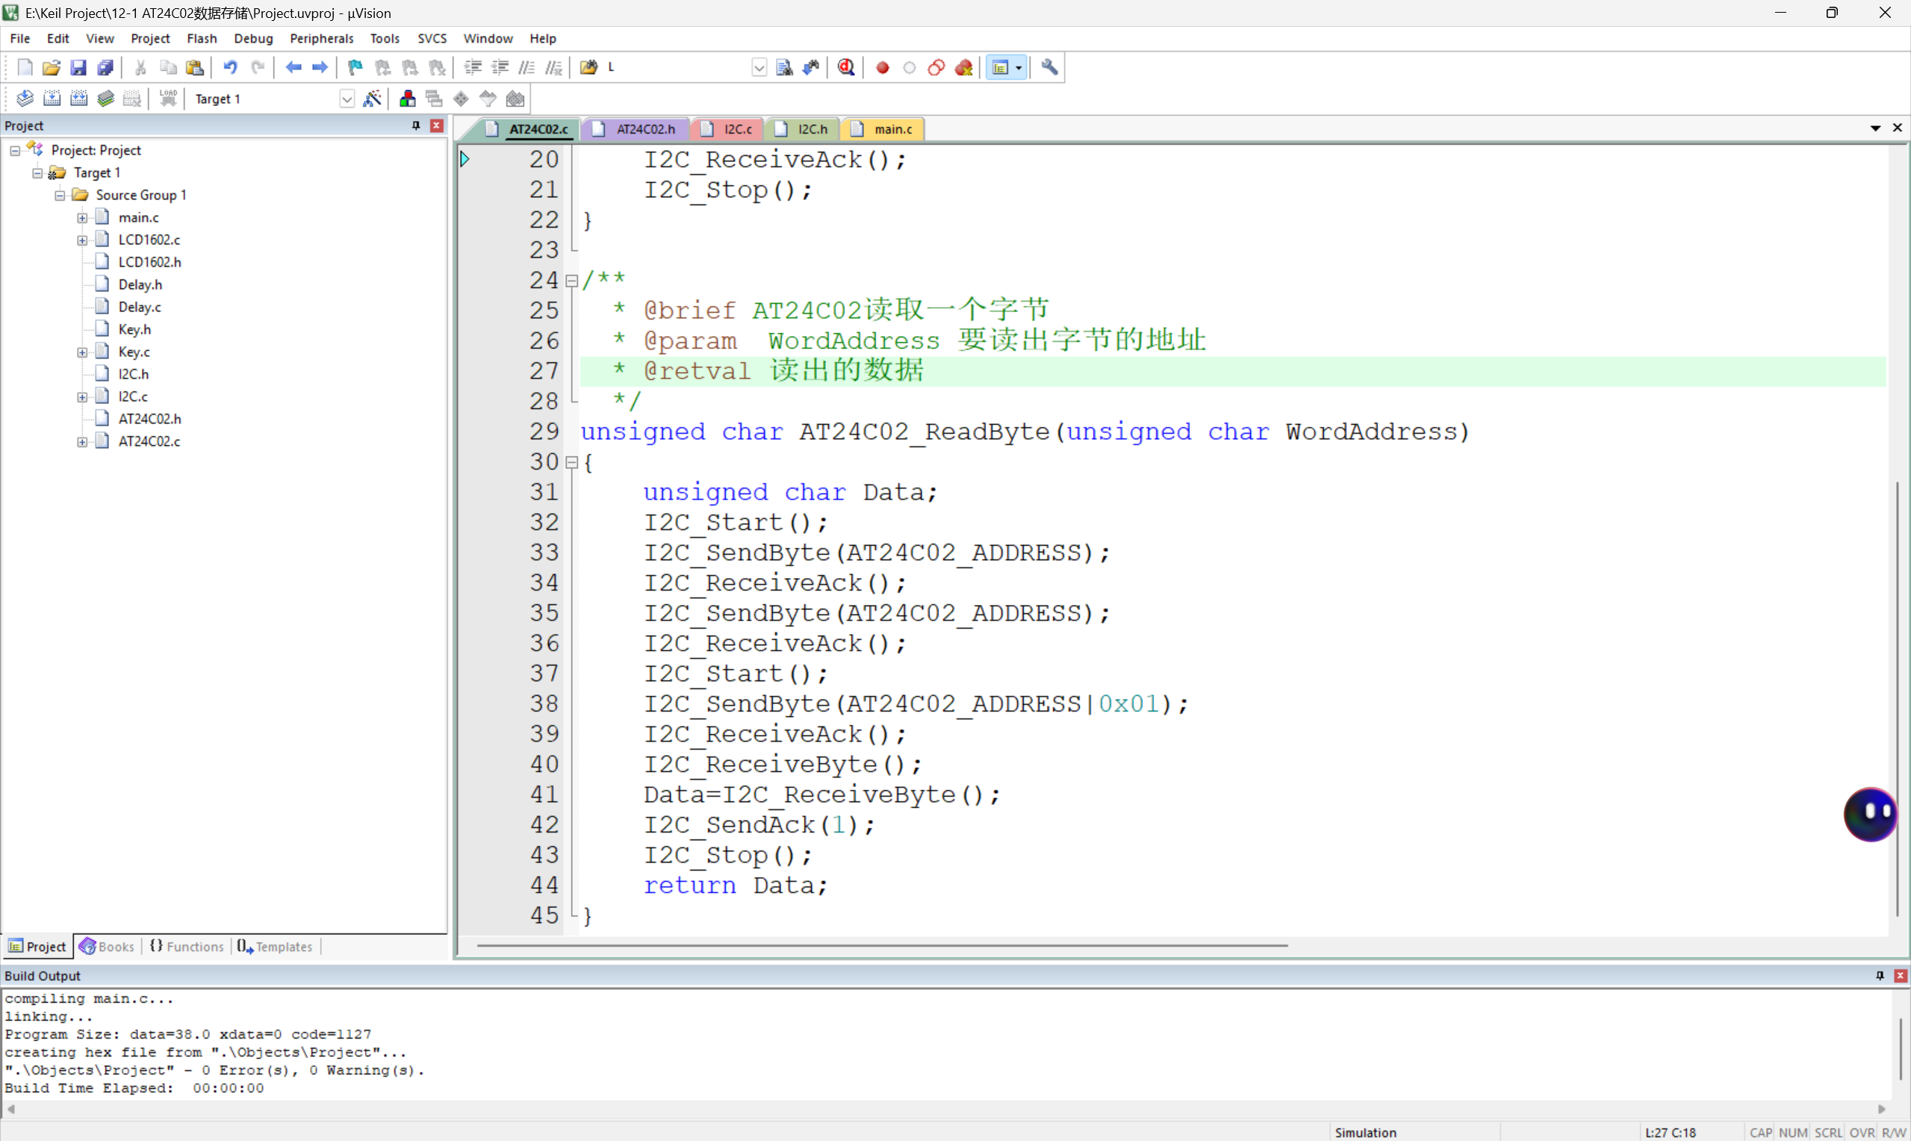Open the Target 1 selection dropdown
The image size is (1911, 1141).
pyautogui.click(x=347, y=99)
